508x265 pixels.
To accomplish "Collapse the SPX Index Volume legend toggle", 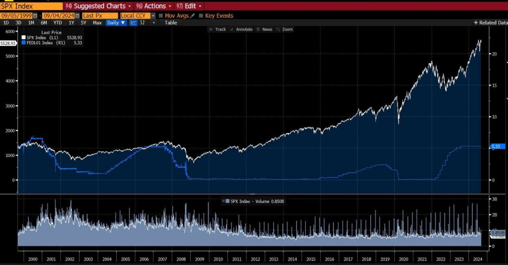I will (224, 201).
